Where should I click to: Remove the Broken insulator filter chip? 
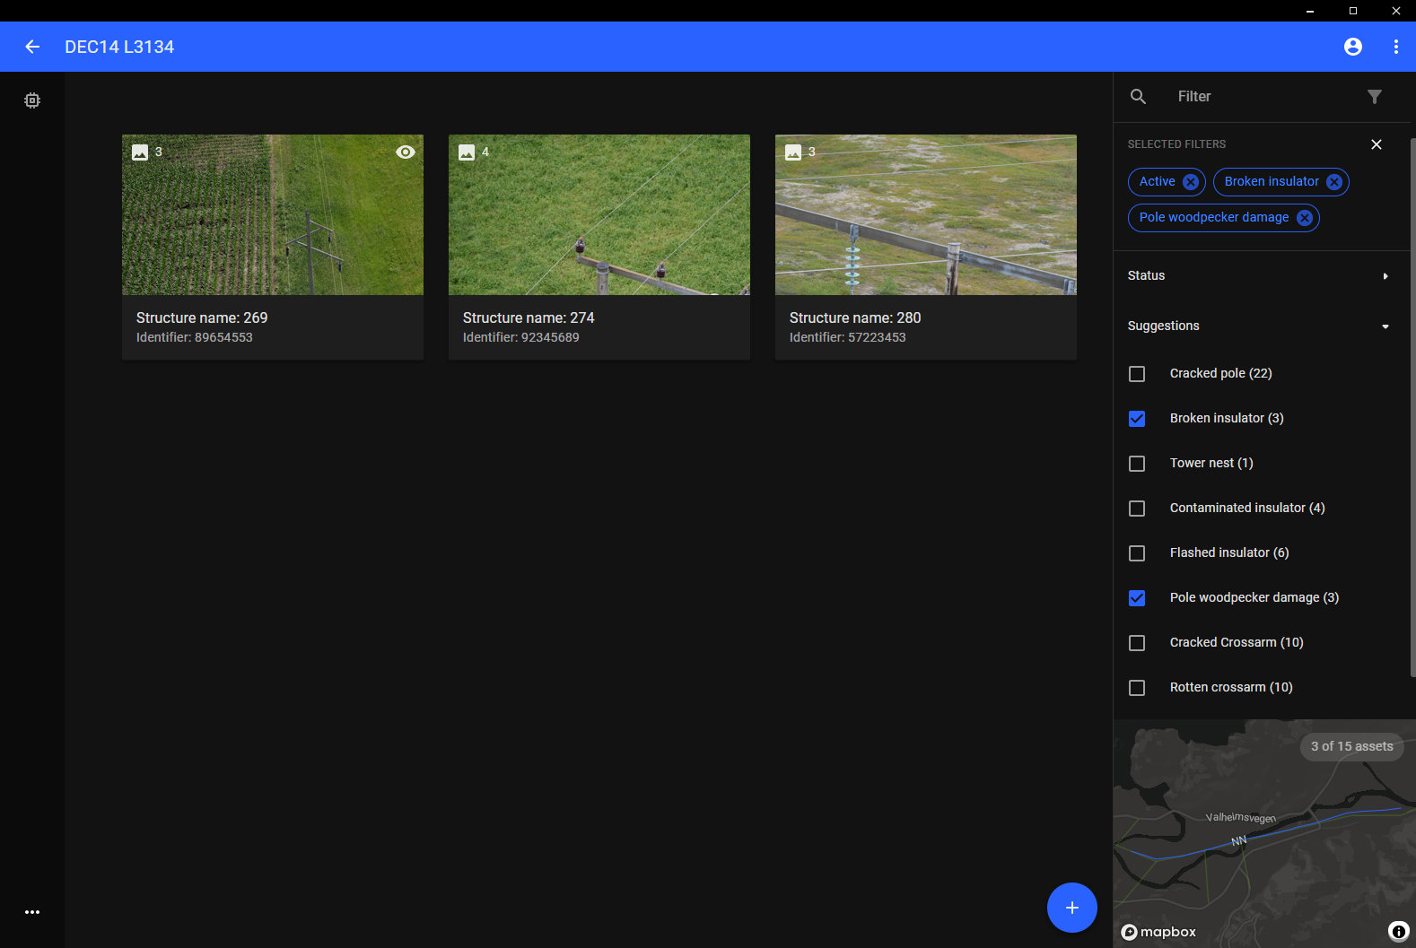(x=1334, y=182)
